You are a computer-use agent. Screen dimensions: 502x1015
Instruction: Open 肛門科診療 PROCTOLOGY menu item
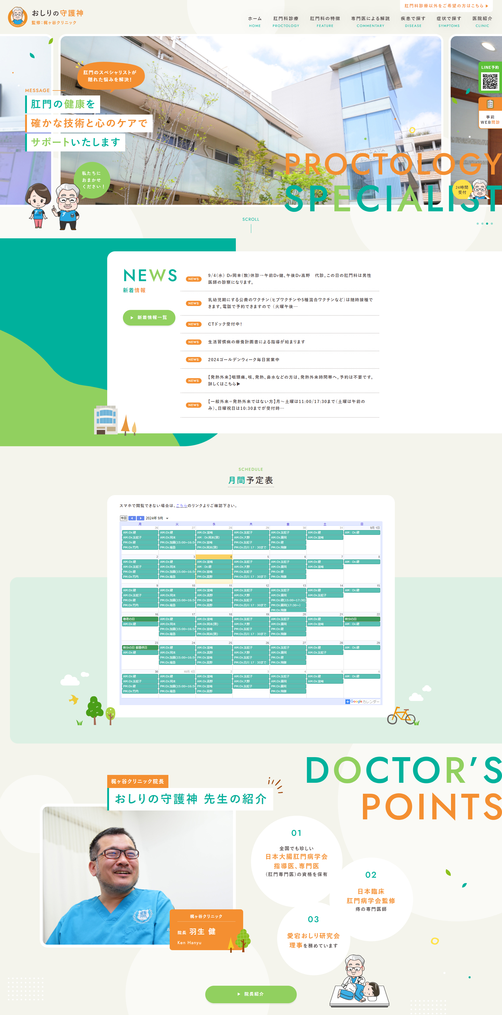pyautogui.click(x=286, y=22)
